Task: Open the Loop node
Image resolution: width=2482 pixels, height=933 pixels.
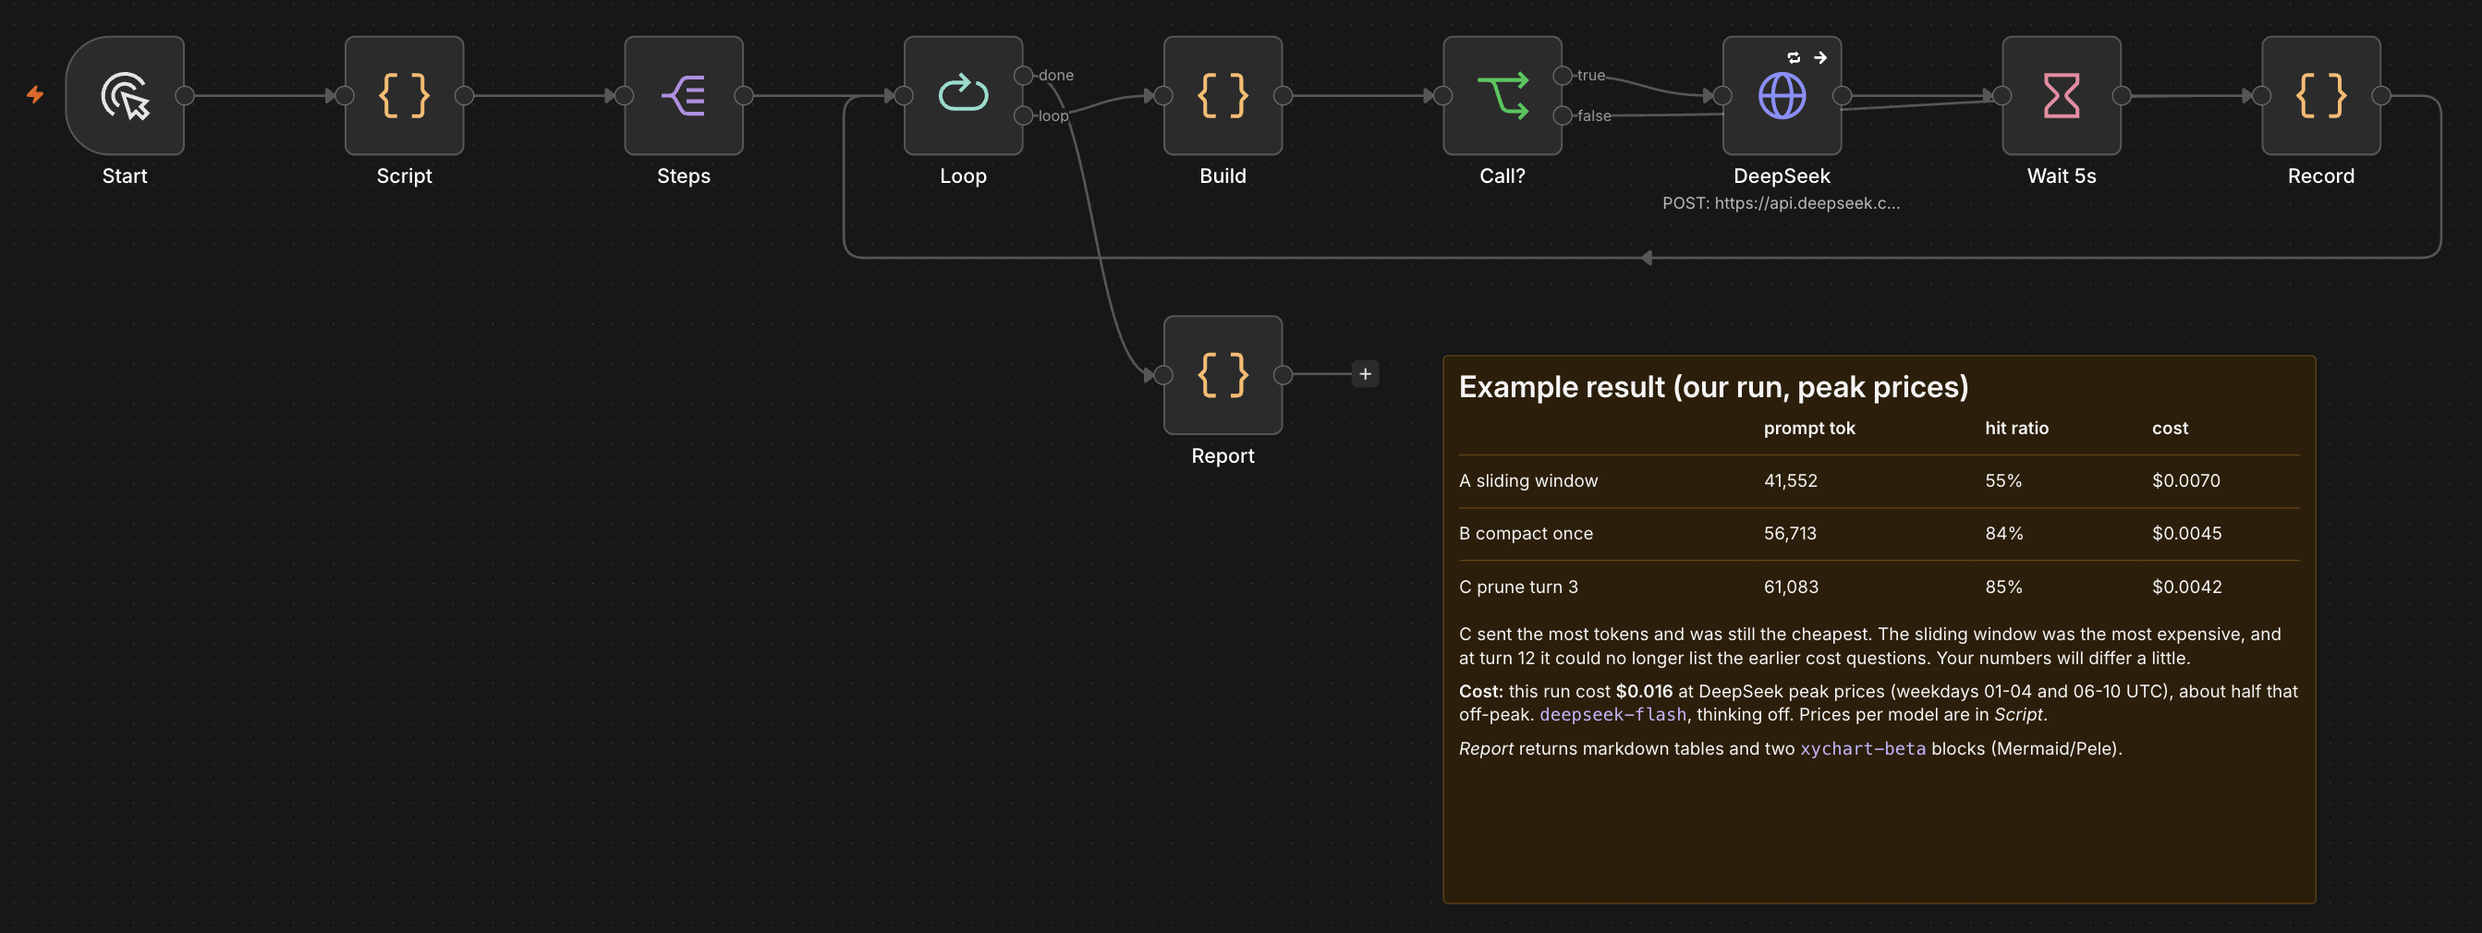Action: pos(963,95)
